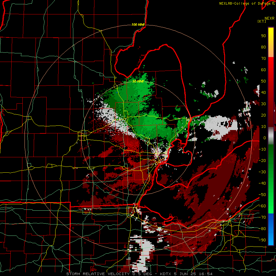Click the -90 scale value

pyautogui.click(x=262, y=240)
